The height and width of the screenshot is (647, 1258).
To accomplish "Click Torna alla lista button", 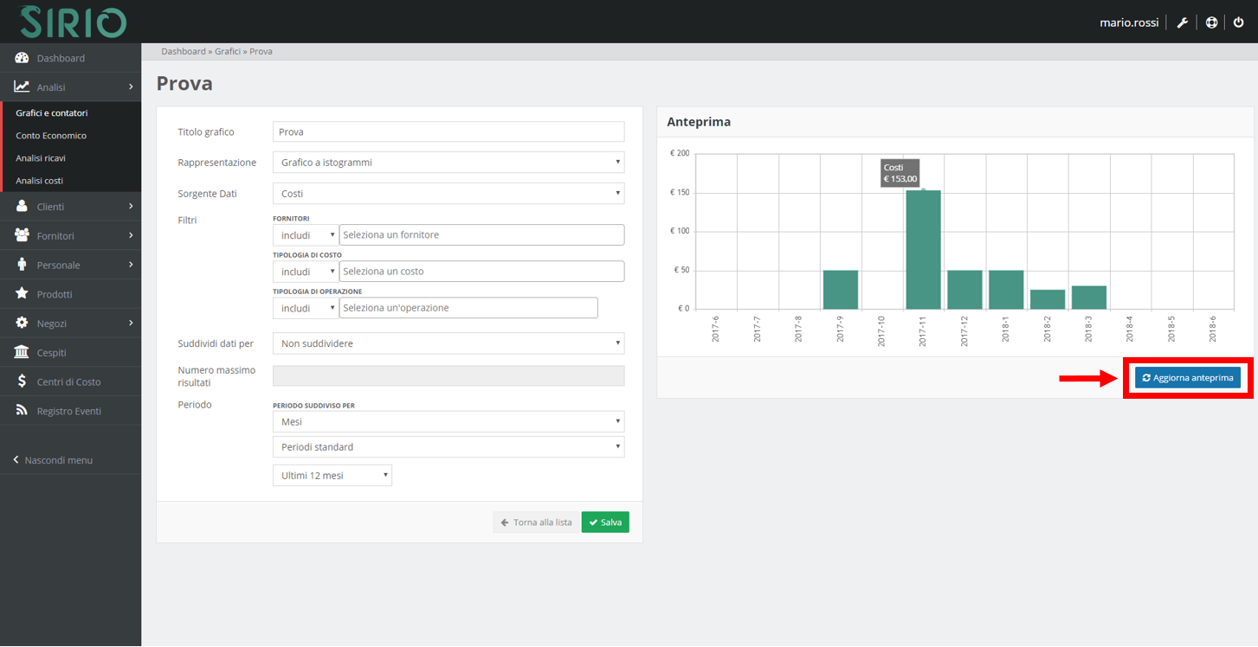I will [536, 522].
